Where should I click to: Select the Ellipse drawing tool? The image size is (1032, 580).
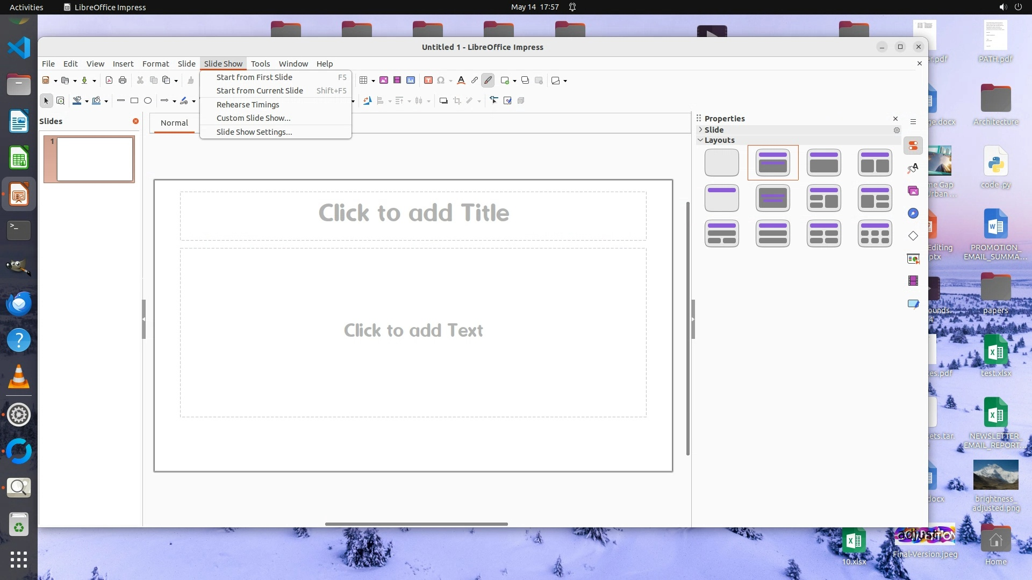pos(148,100)
